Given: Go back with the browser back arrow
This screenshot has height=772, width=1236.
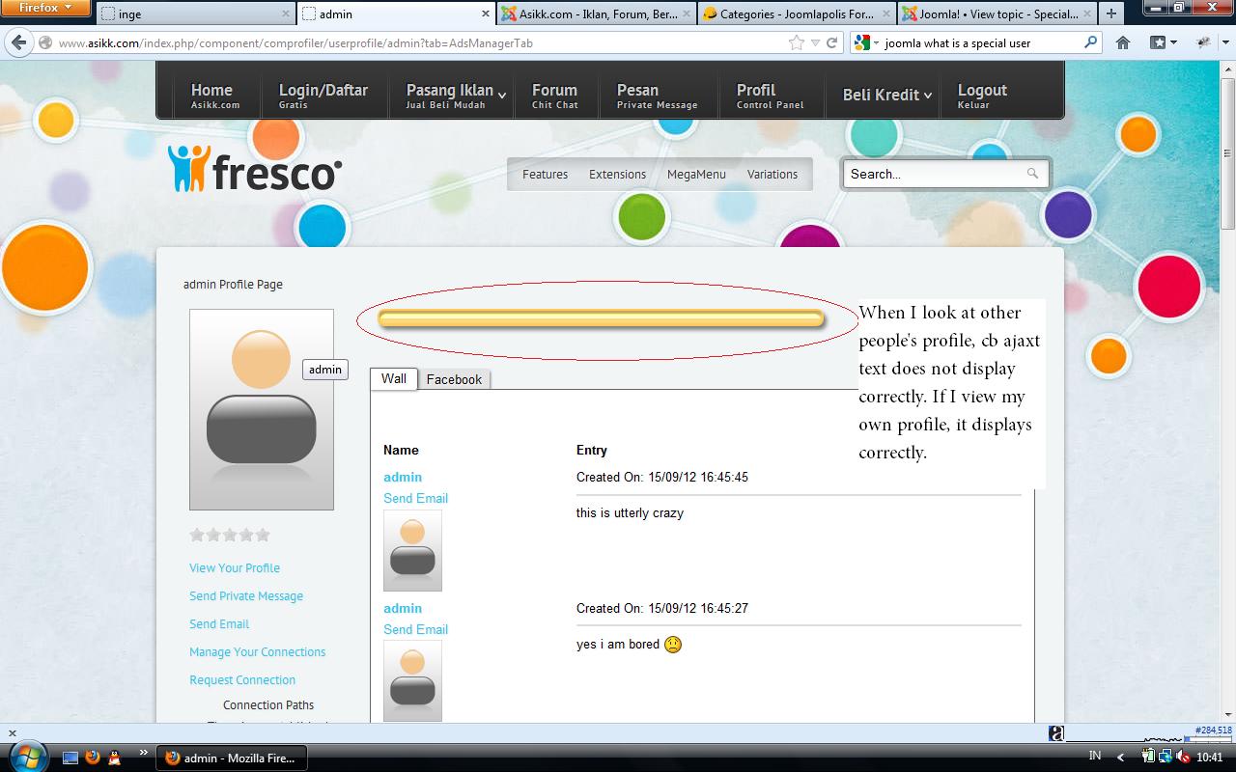Looking at the screenshot, I should [x=17, y=42].
